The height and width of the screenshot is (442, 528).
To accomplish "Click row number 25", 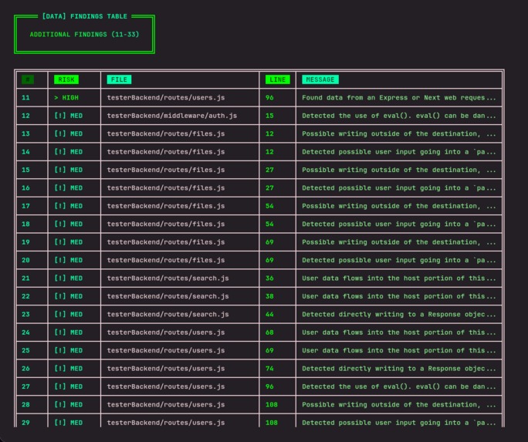I will click(x=25, y=350).
